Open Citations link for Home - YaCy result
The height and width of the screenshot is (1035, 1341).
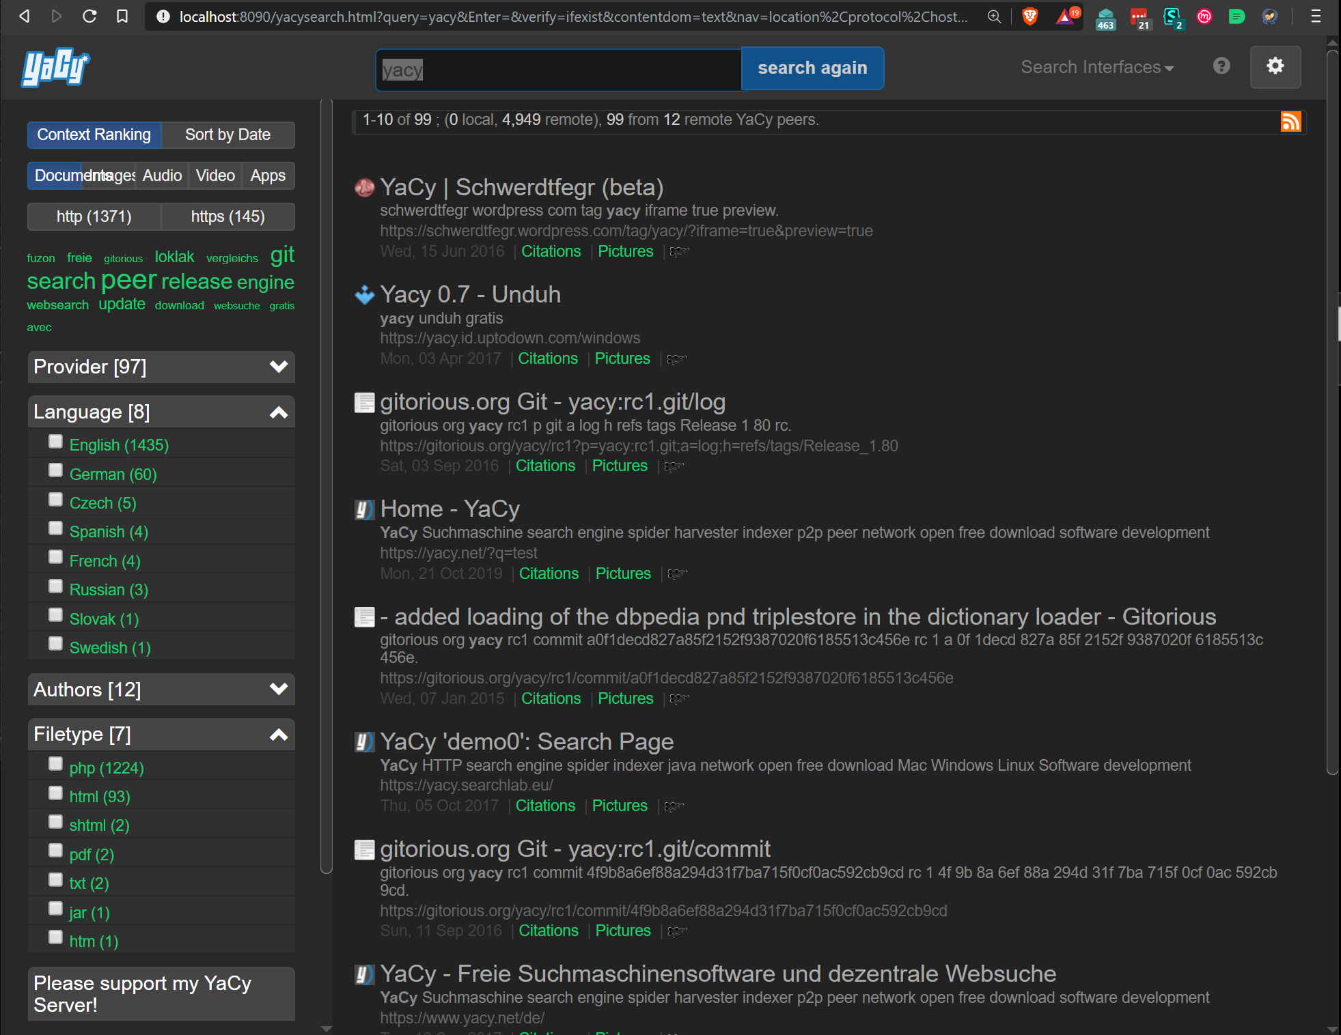(549, 573)
